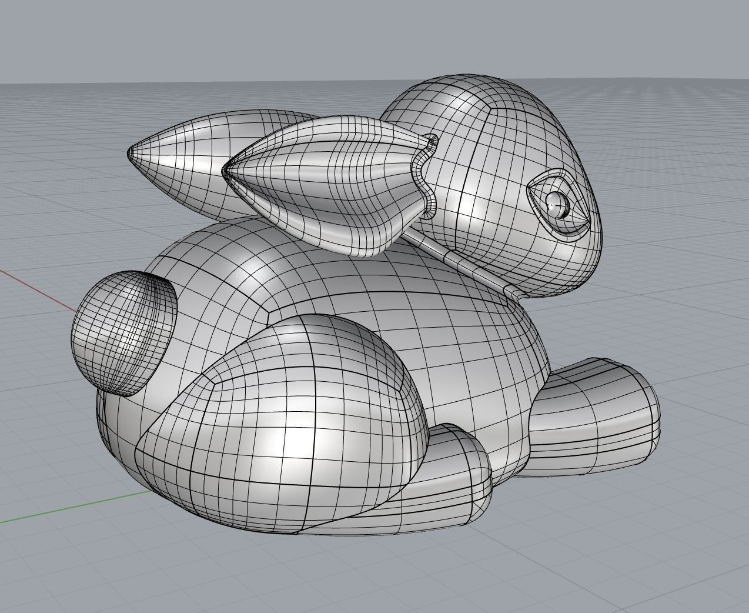The height and width of the screenshot is (613, 749).
Task: Select the rabbit's eye pupil sphere
Action: coord(557,204)
